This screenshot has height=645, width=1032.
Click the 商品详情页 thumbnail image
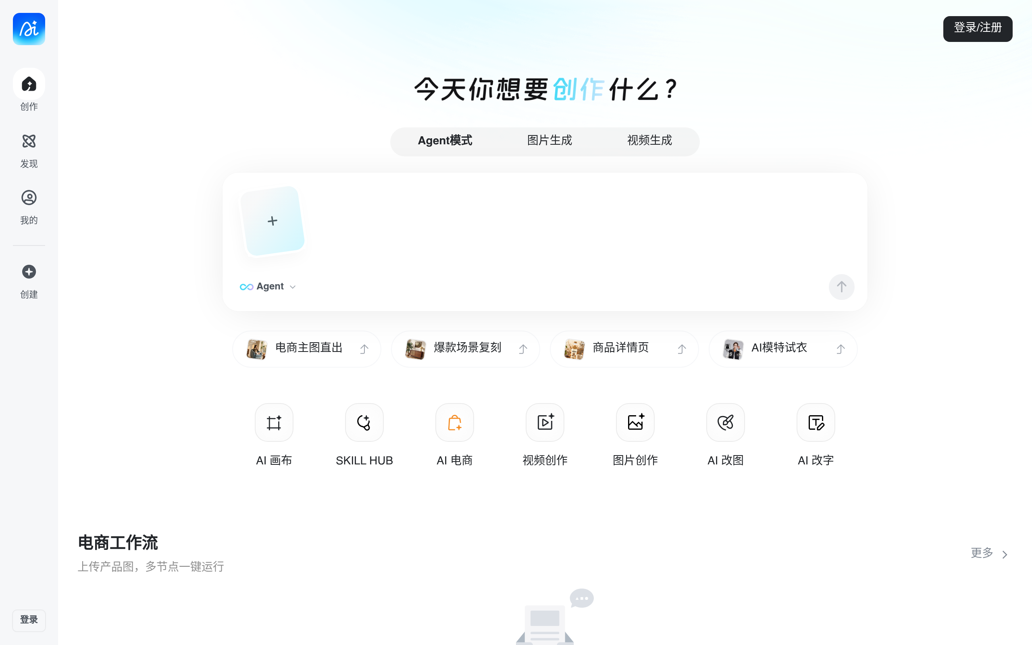574,349
